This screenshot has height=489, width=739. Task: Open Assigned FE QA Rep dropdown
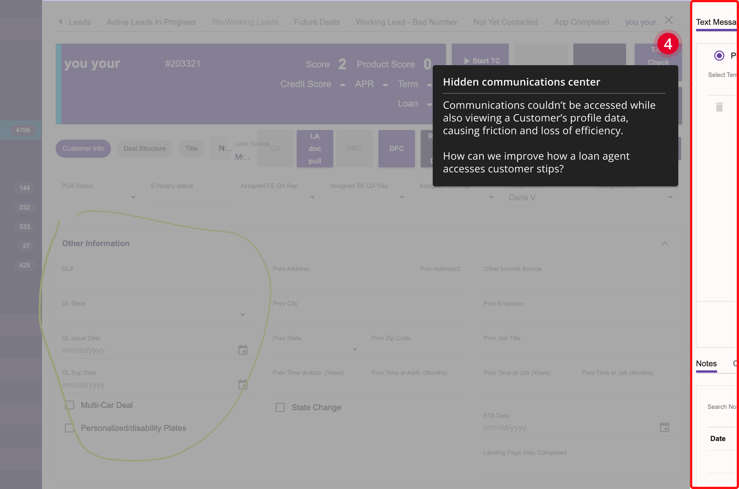[312, 197]
